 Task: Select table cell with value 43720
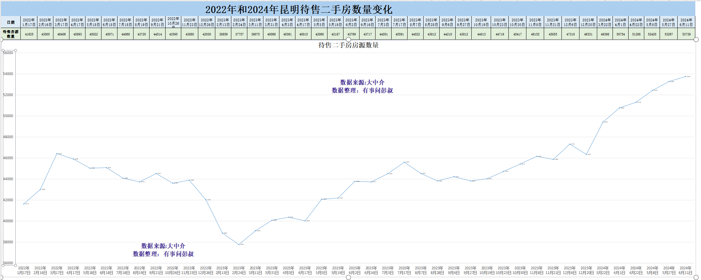click(142, 34)
